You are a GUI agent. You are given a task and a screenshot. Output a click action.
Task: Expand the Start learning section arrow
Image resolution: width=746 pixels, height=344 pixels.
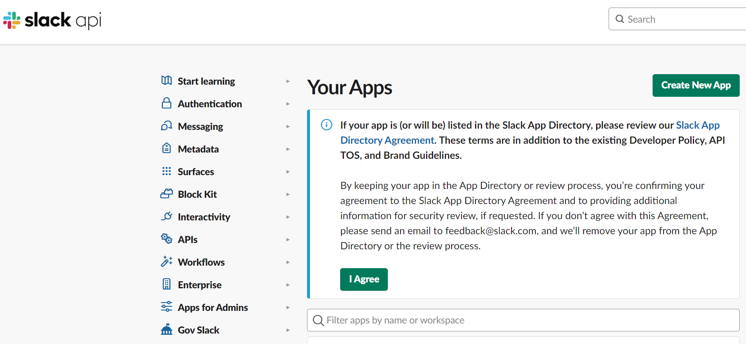(288, 81)
